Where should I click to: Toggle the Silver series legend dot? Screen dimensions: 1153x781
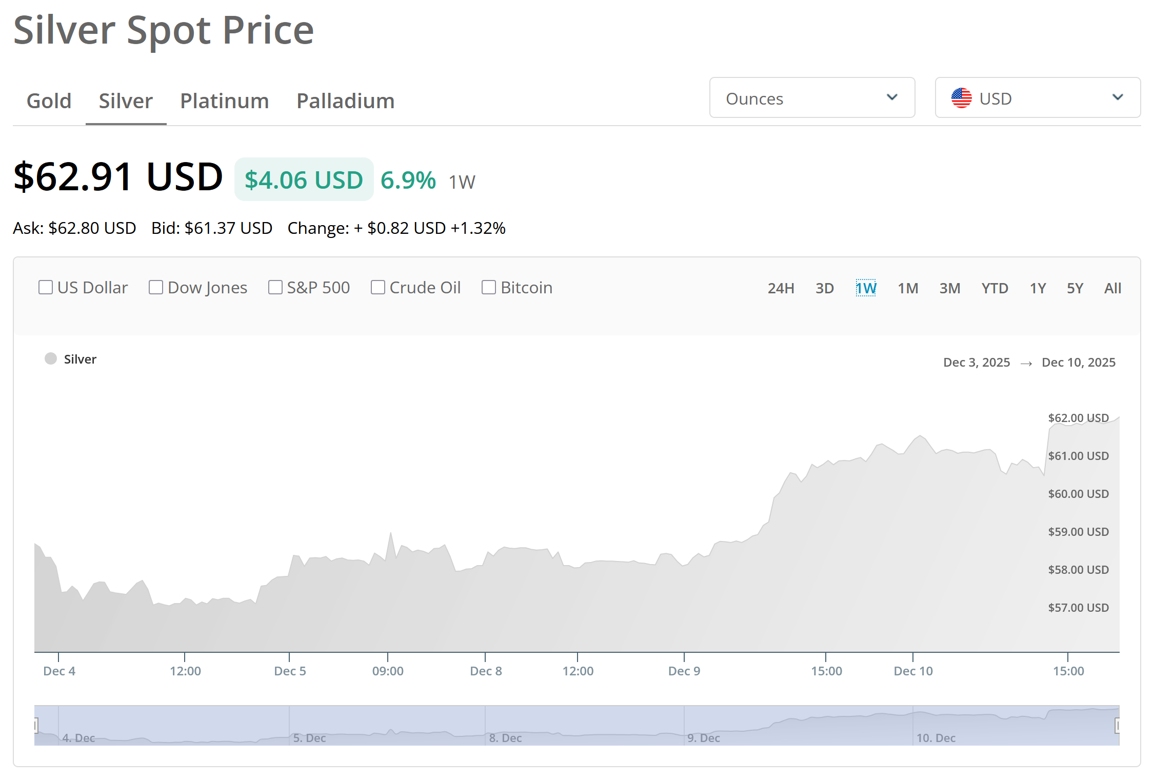[51, 358]
